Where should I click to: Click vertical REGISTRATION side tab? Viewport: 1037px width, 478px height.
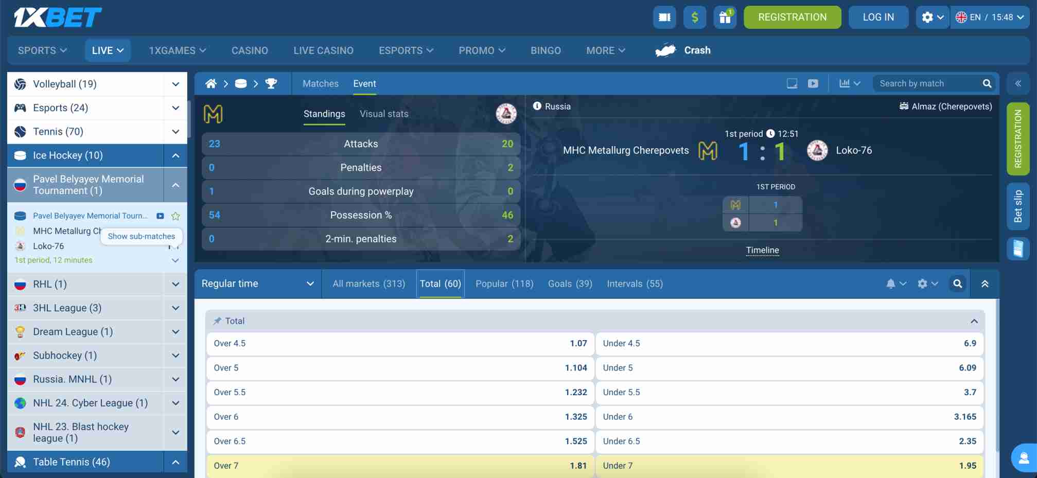point(1018,139)
